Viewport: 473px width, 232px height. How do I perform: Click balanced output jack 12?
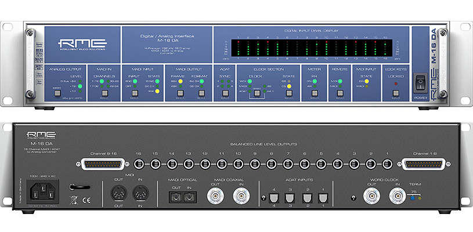tap(205, 164)
